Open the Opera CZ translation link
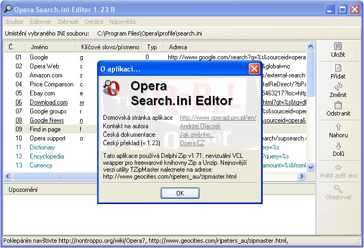This screenshot has width=364, height=248. pos(192,143)
